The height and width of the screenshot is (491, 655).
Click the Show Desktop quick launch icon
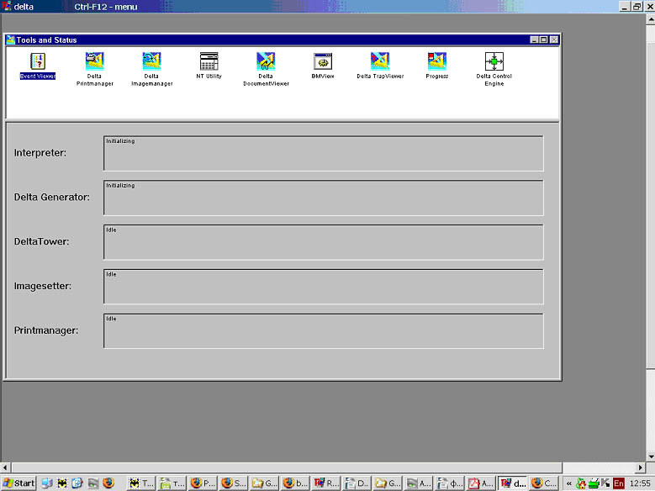(x=47, y=483)
